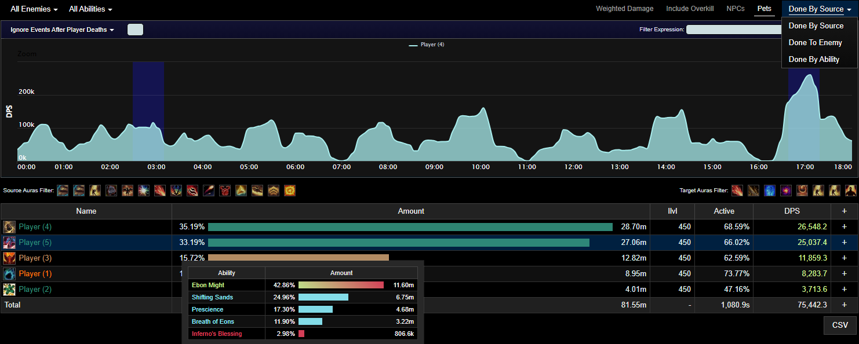Screen dimensions: 859x344
Task: Choose Done By Ability from the menu
Action: click(x=814, y=60)
